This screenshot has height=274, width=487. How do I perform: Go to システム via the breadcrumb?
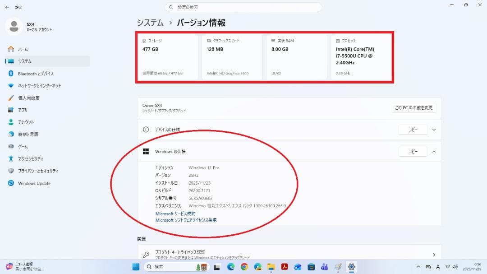point(149,22)
